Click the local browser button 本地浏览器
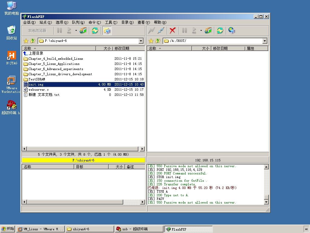This screenshot has width=310, height=233. tap(37, 31)
